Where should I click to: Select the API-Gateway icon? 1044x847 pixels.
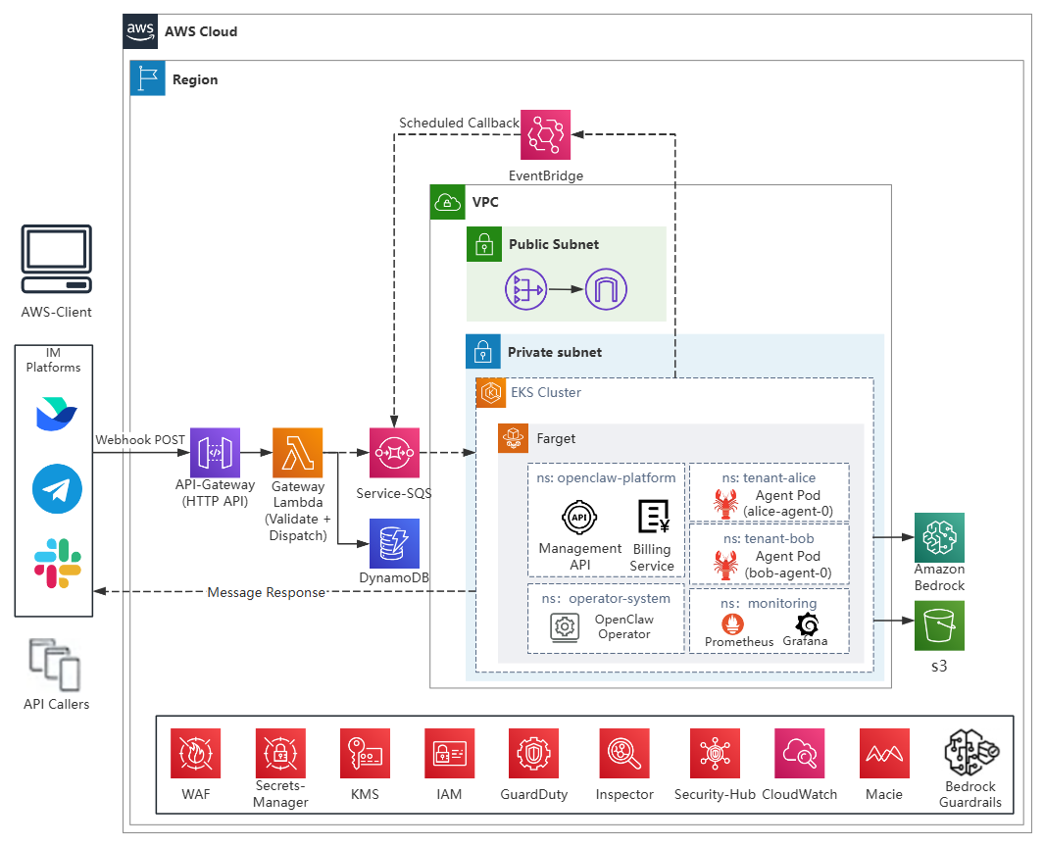pyautogui.click(x=215, y=453)
